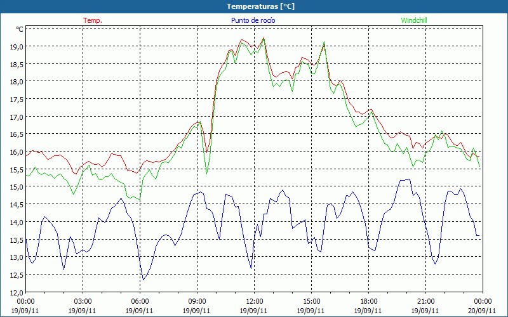This screenshot has width=508, height=317.
Task: Click the 15,5 y-axis value
Action: pos(17,170)
